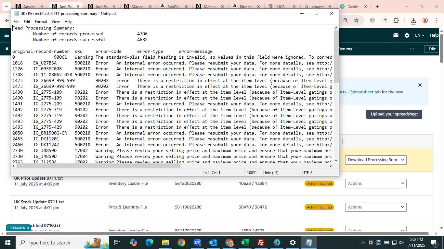Click Notepad vertical scrollbar down arrow
The height and width of the screenshot is (249, 444).
coord(336,160)
